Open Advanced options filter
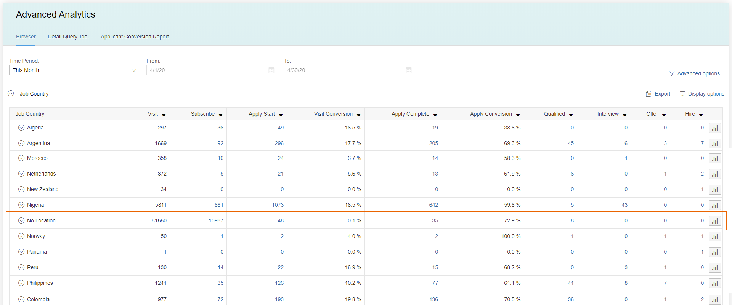Screen dimensions: 732x305 [x=694, y=73]
